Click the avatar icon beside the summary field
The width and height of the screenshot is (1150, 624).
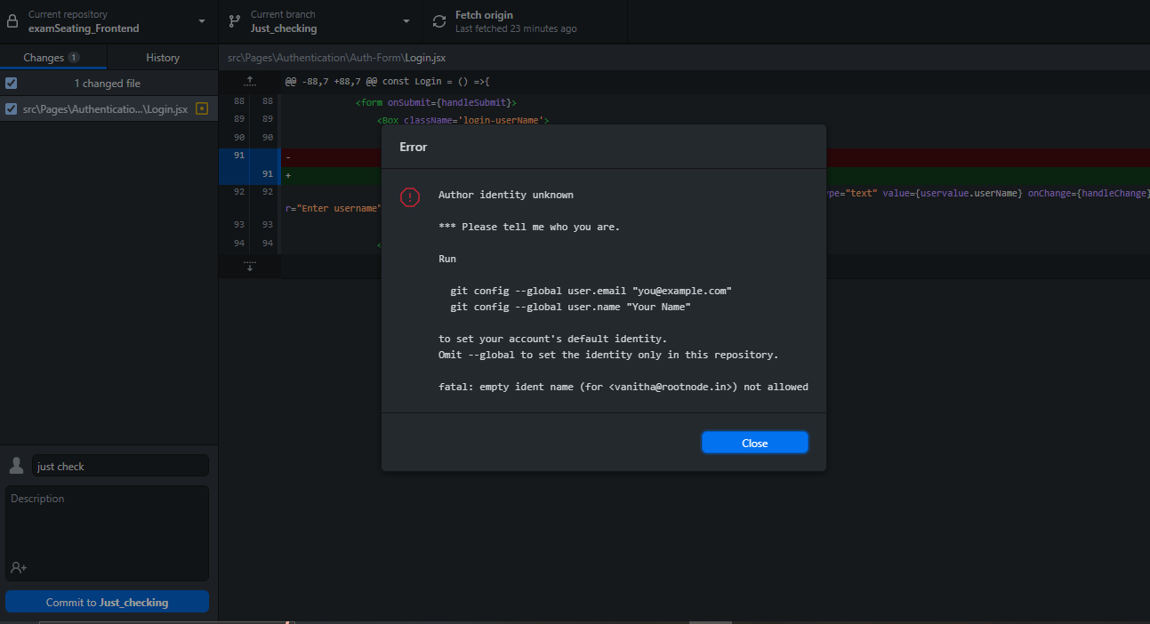point(15,465)
